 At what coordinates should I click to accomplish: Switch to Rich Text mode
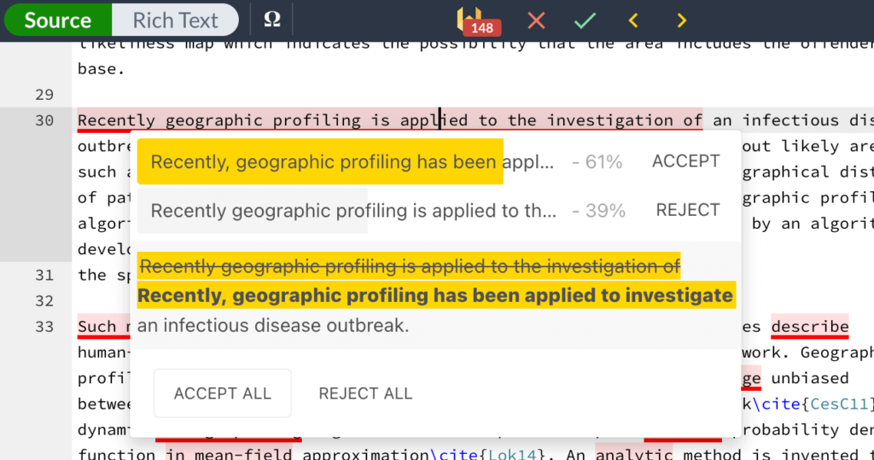(x=175, y=20)
